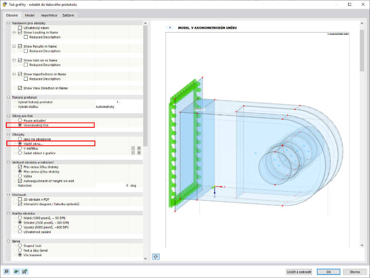The width and height of the screenshot is (370, 278).
Task: Toggle Show Results in Name checkbox
Action: click(20, 46)
